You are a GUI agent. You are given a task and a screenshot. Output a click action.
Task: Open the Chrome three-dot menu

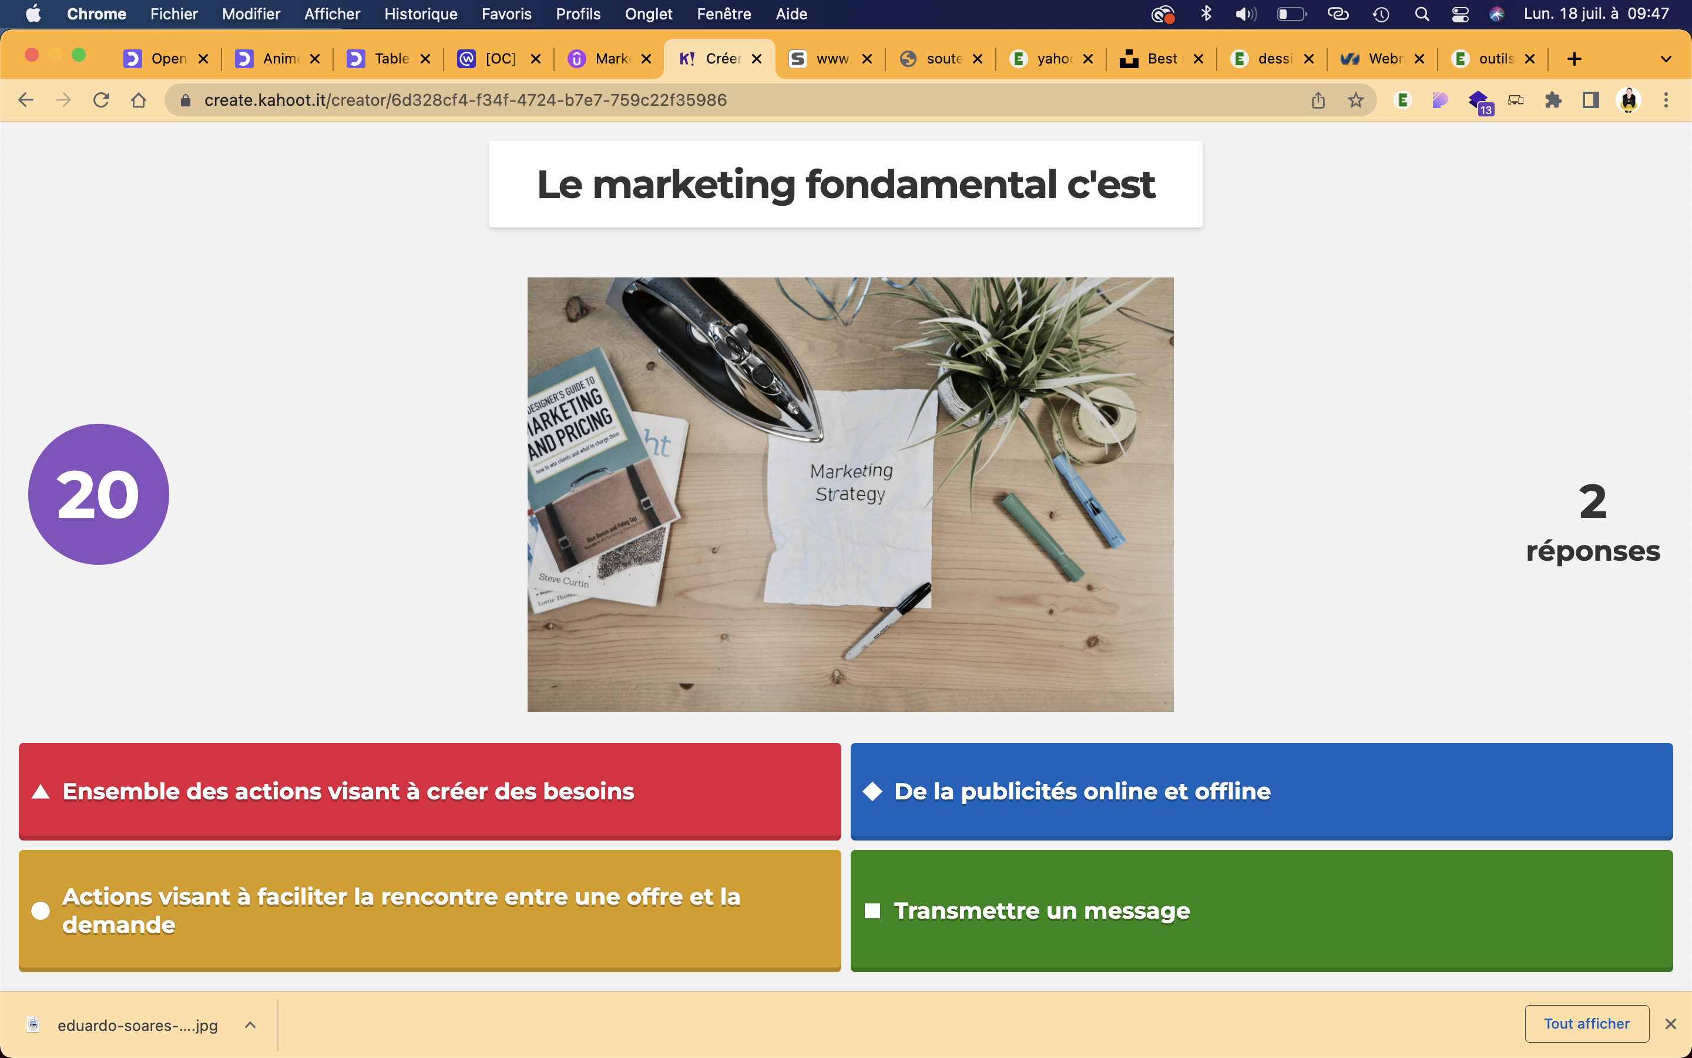tap(1666, 100)
